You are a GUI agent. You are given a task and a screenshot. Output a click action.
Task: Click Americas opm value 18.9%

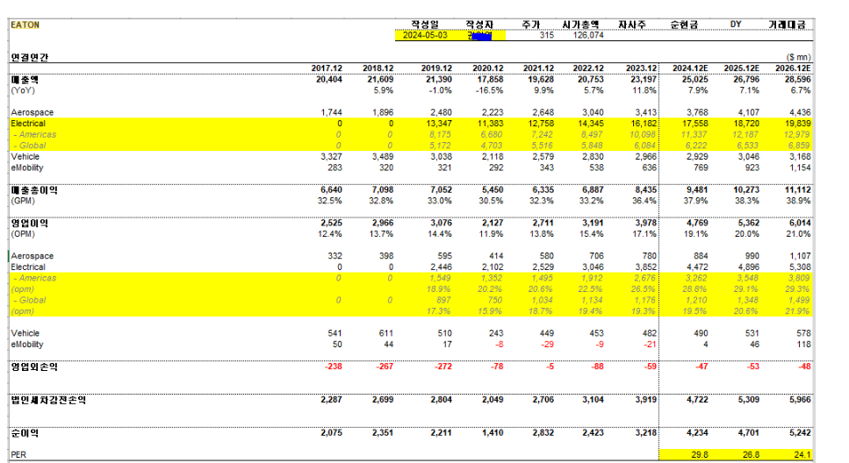point(439,289)
